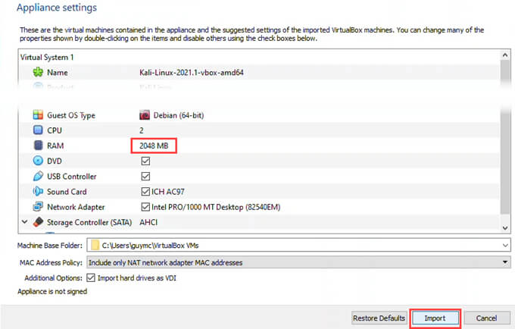Click the Machine Base Folder icon
This screenshot has width=515, height=329.
[95, 245]
